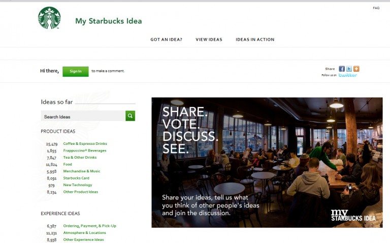Focus the Search Ideas text field
390x243 pixels.
[x=83, y=116]
